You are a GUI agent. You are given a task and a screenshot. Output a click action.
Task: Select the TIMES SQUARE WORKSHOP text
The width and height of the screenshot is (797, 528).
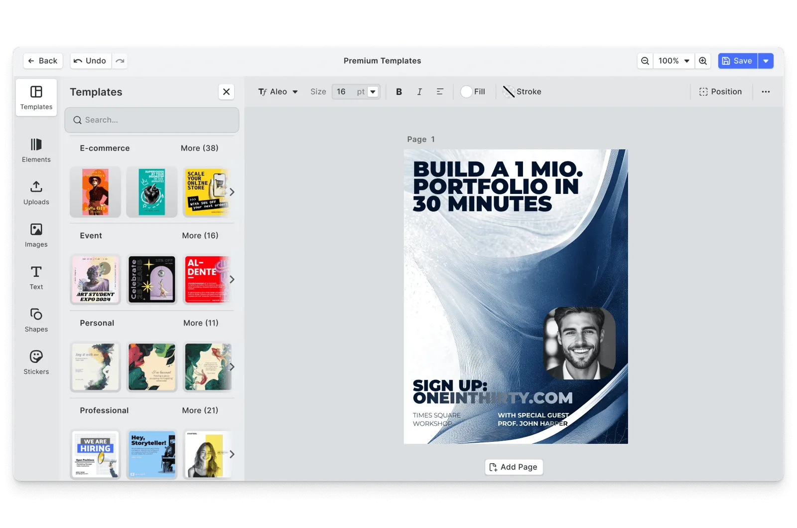(437, 419)
